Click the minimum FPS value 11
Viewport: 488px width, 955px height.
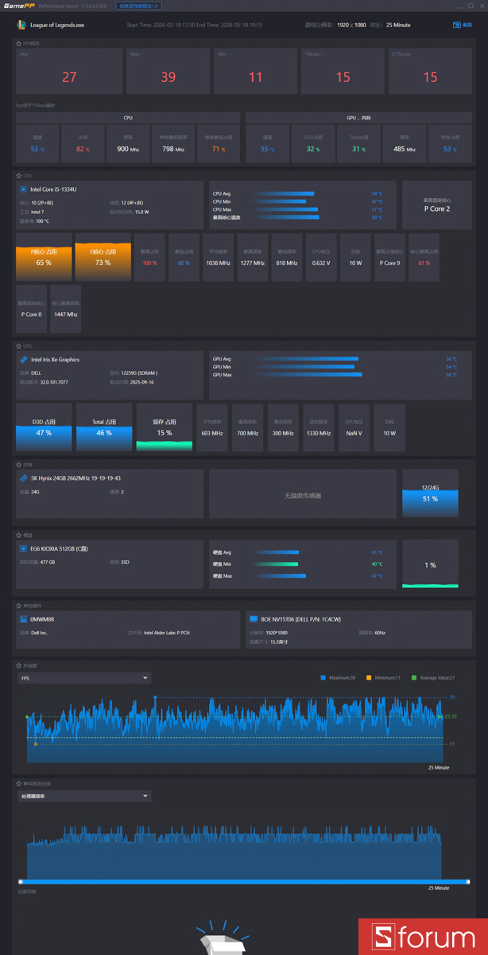pyautogui.click(x=255, y=77)
